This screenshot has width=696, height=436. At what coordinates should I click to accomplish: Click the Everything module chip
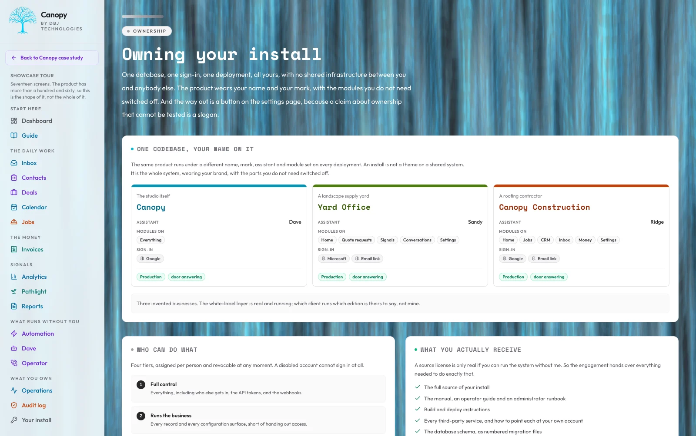coord(151,240)
